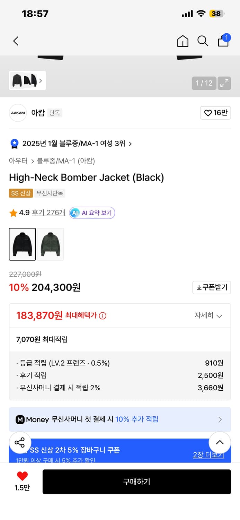Expand the product image to fullscreen
The height and width of the screenshot is (520, 240).
tap(224, 83)
